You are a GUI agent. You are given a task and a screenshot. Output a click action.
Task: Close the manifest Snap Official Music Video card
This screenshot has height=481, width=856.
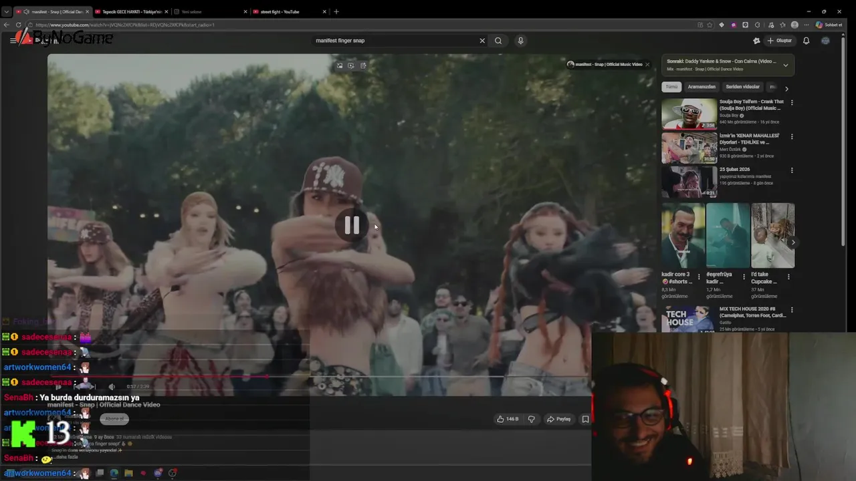pyautogui.click(x=647, y=65)
